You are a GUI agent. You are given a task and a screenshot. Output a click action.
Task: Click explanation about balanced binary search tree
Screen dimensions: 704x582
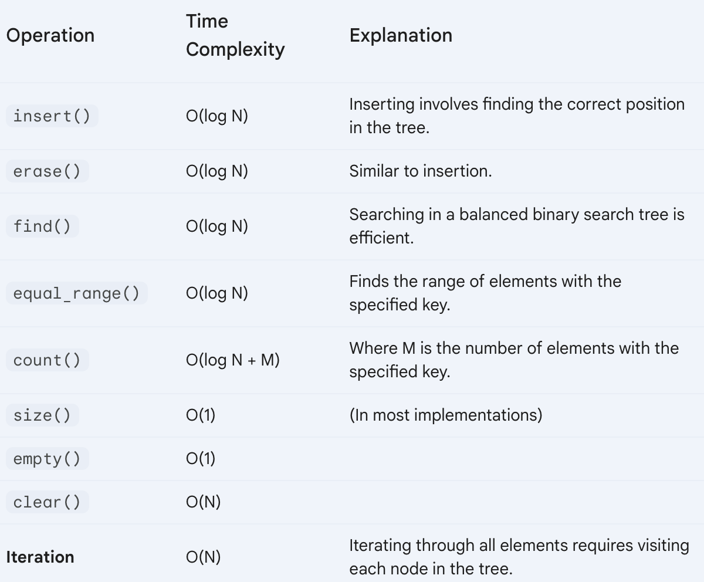(517, 226)
